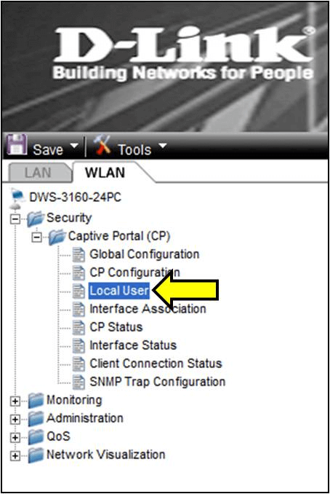Click the QoS folder icon

[x=36, y=436]
